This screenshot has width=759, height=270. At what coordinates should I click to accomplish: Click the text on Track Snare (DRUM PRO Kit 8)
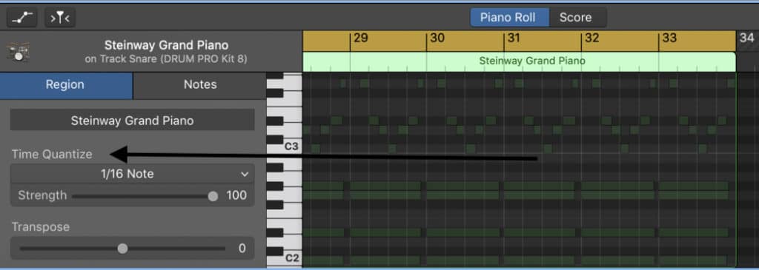click(x=165, y=59)
